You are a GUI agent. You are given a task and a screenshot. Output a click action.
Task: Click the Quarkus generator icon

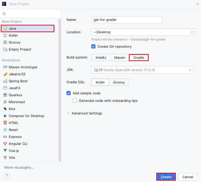5,95
